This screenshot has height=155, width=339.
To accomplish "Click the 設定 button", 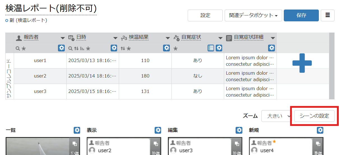I will (x=205, y=15).
